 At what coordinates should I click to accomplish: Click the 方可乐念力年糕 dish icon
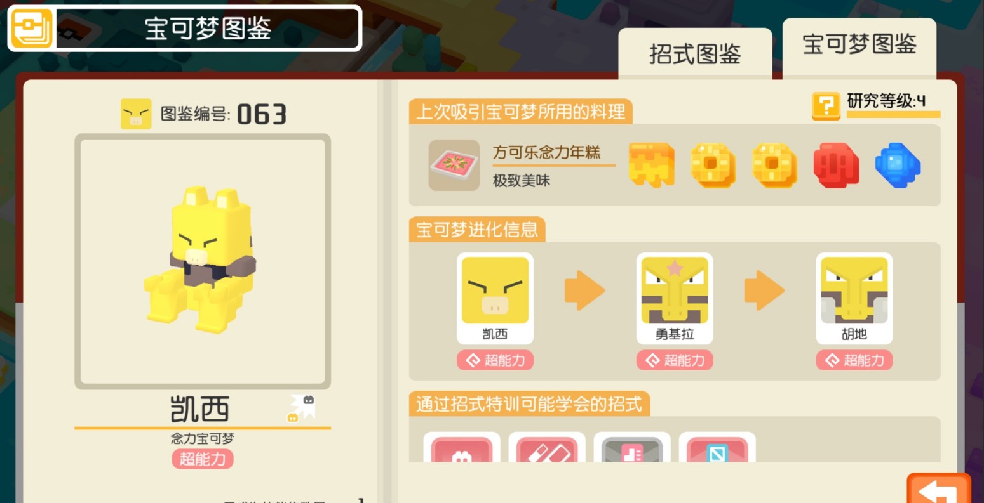[x=454, y=165]
